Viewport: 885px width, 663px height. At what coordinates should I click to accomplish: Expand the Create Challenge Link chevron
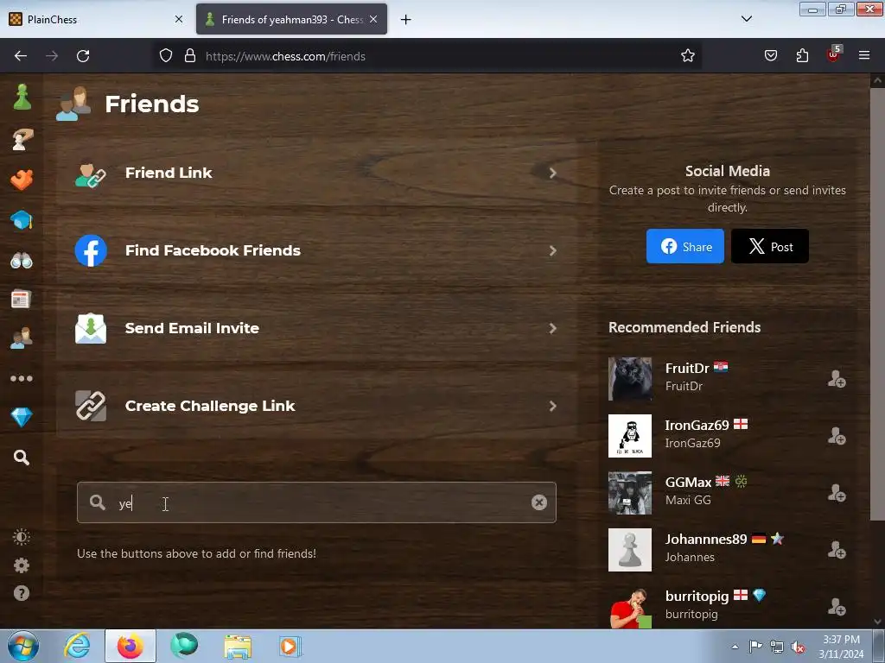pyautogui.click(x=552, y=407)
